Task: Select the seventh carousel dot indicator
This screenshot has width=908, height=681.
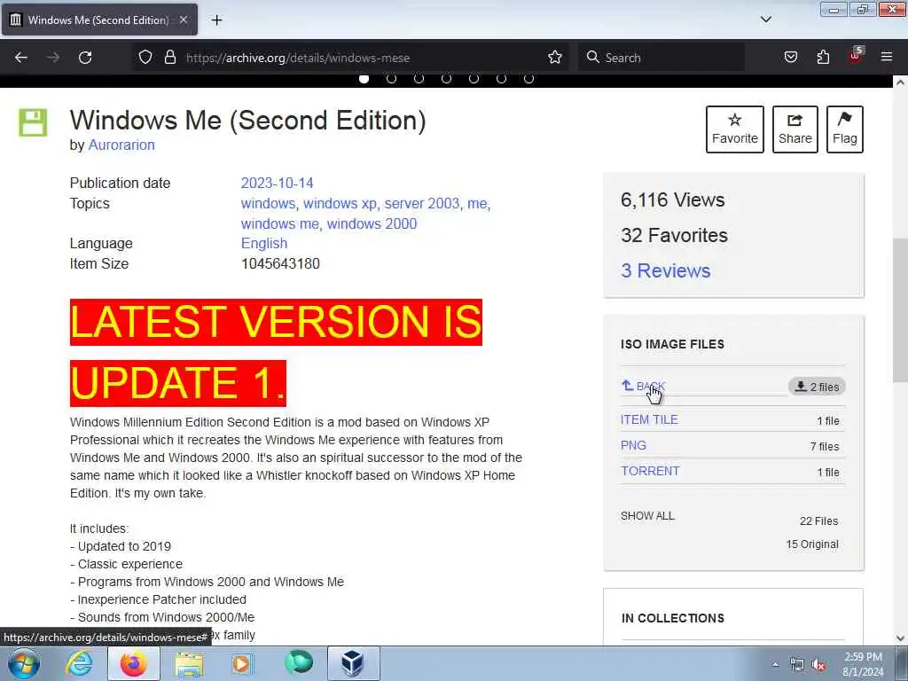Action: coord(528,78)
